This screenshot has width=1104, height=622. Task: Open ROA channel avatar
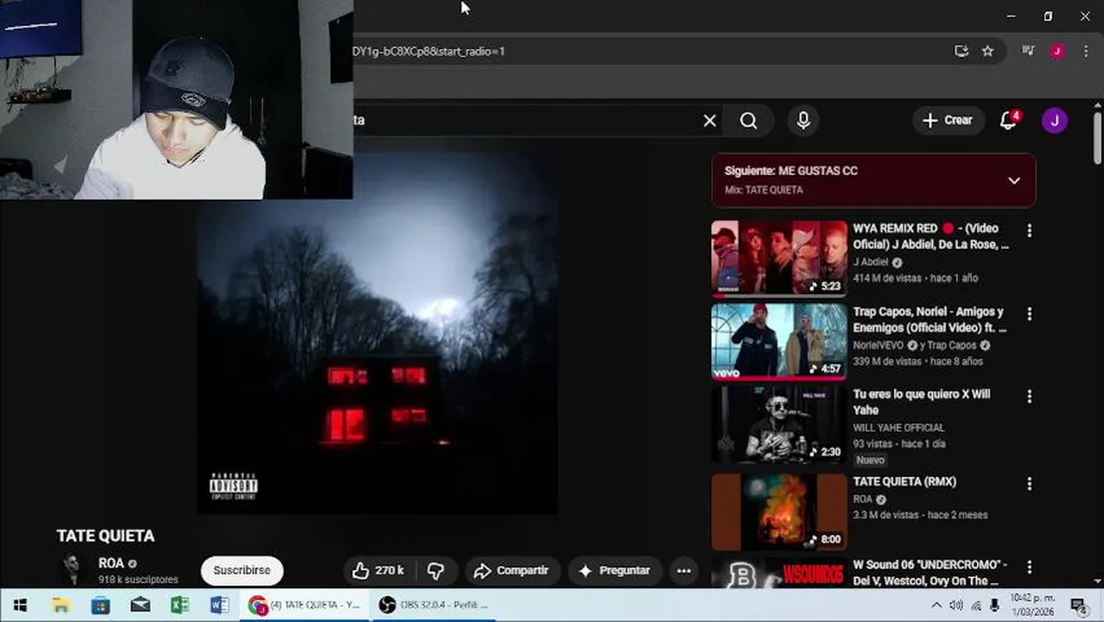click(x=73, y=569)
